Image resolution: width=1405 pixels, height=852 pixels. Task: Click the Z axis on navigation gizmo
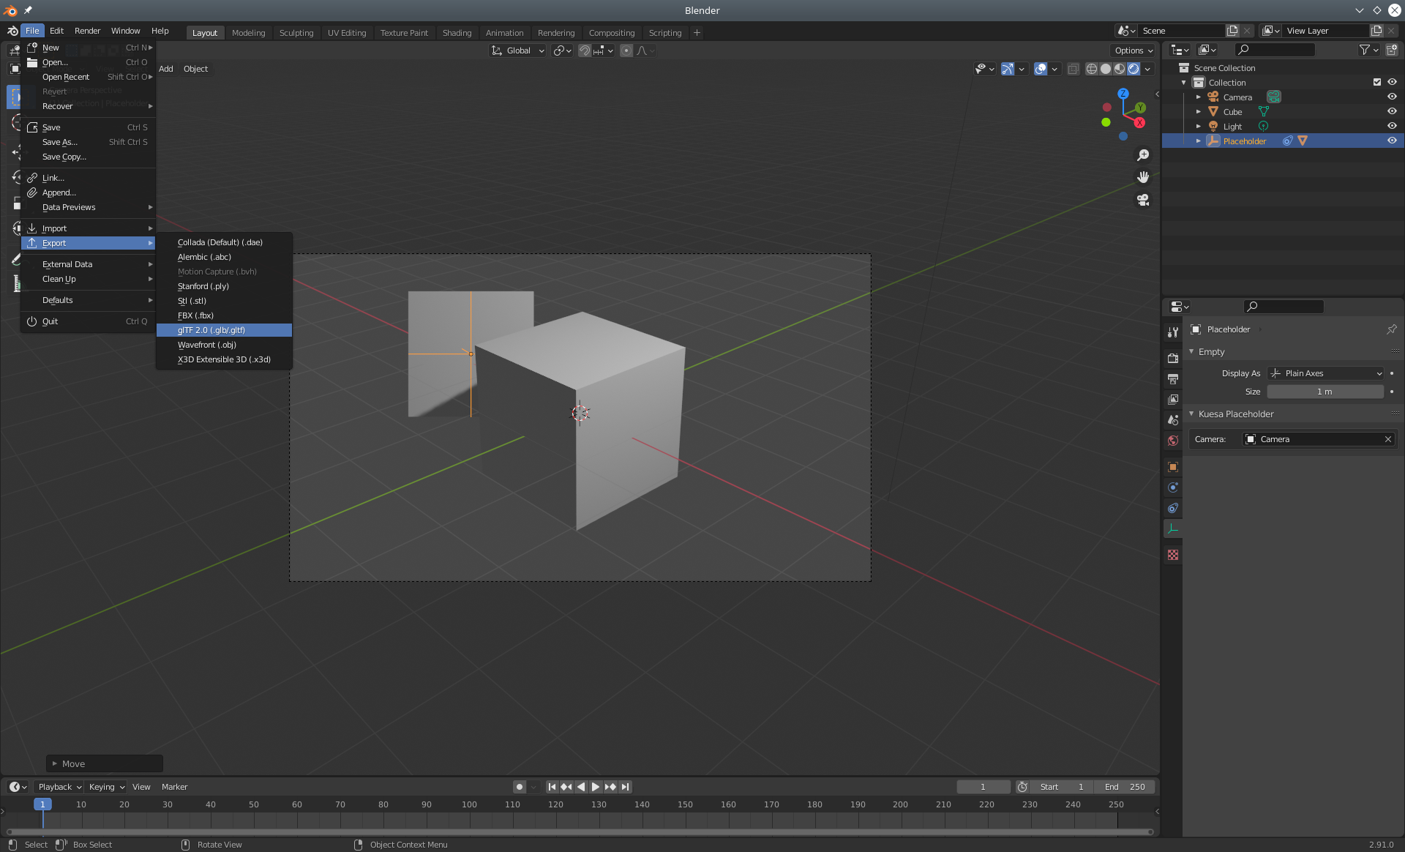point(1123,94)
